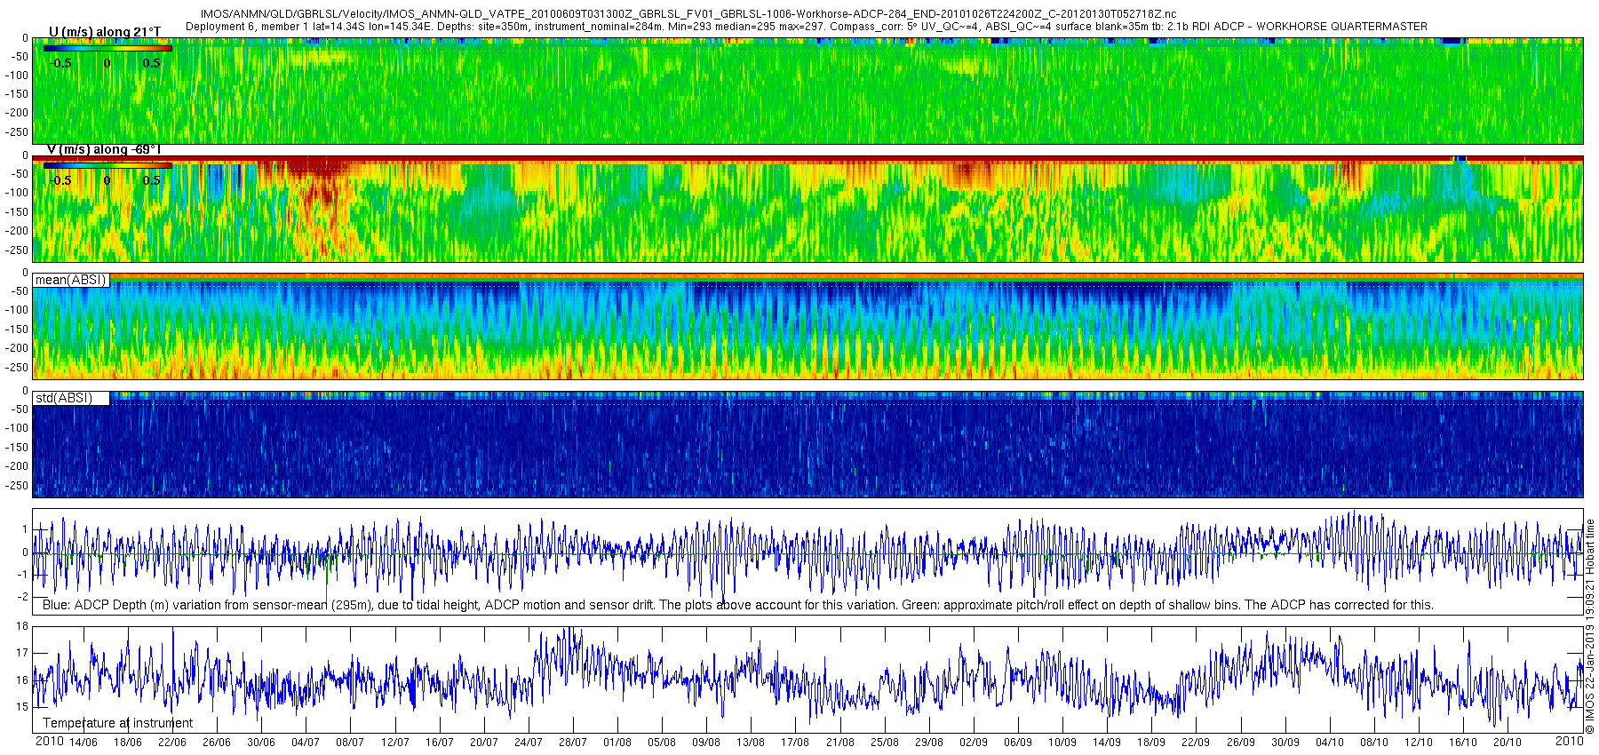The image size is (1599, 755).
Task: Click the '0.5' label on V colorbar
Action: (152, 180)
